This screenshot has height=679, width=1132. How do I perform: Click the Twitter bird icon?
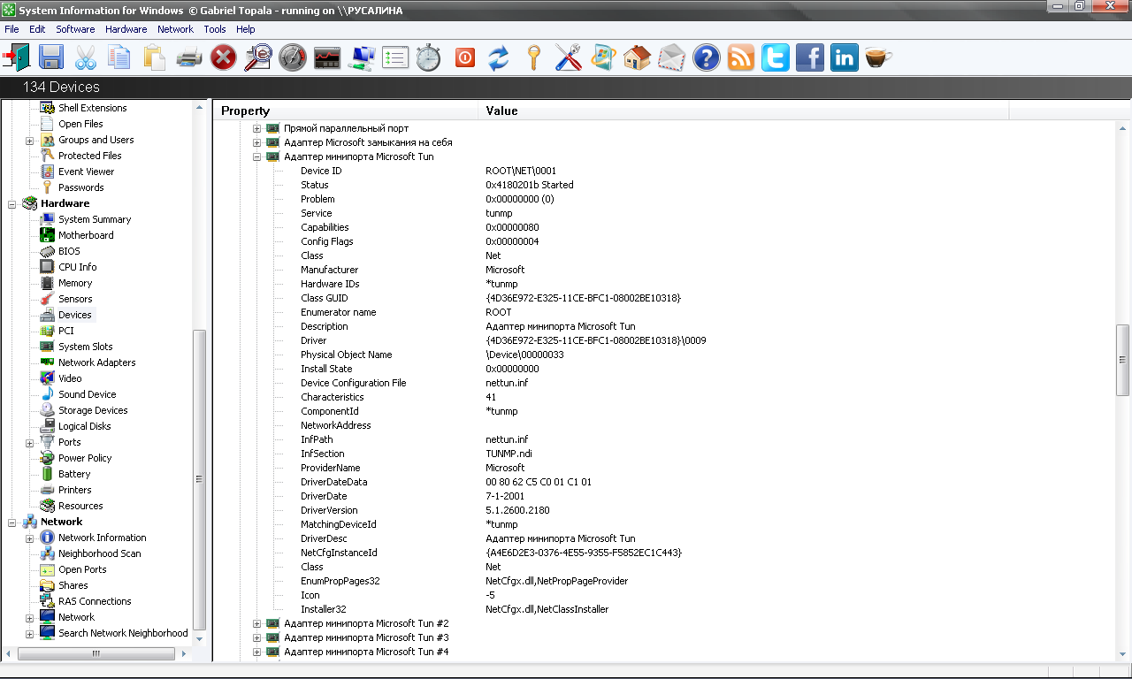[776, 58]
